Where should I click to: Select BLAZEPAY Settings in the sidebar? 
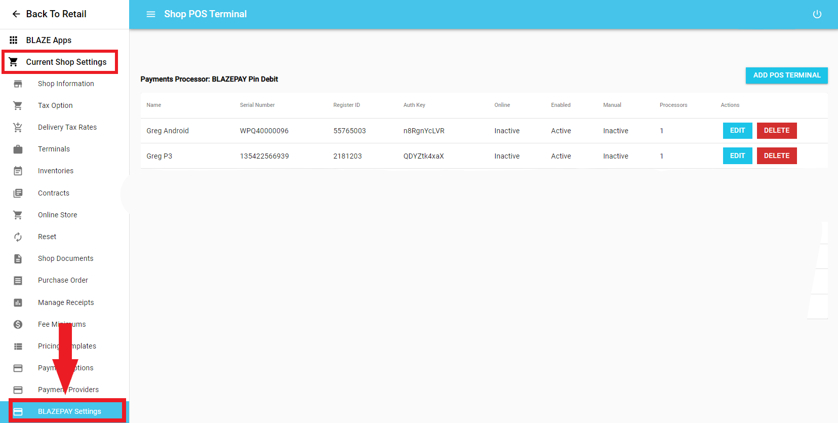69,411
